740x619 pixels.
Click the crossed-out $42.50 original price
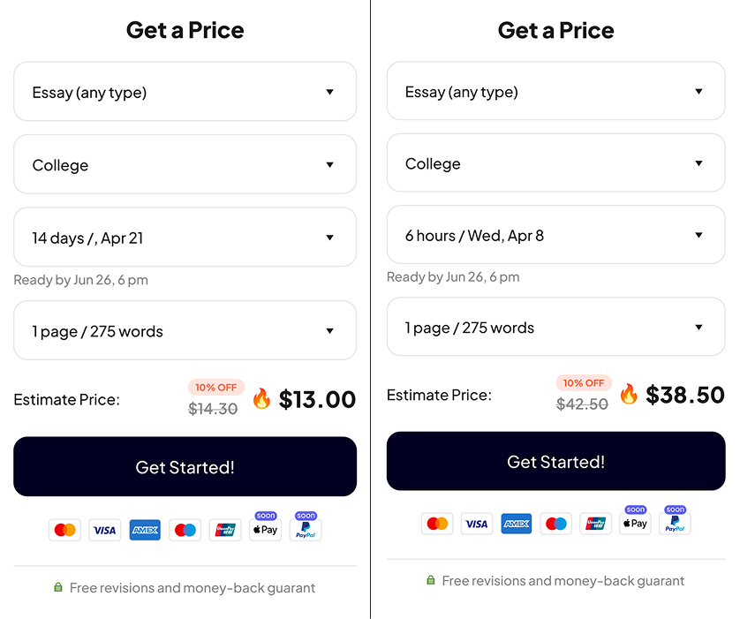[582, 404]
